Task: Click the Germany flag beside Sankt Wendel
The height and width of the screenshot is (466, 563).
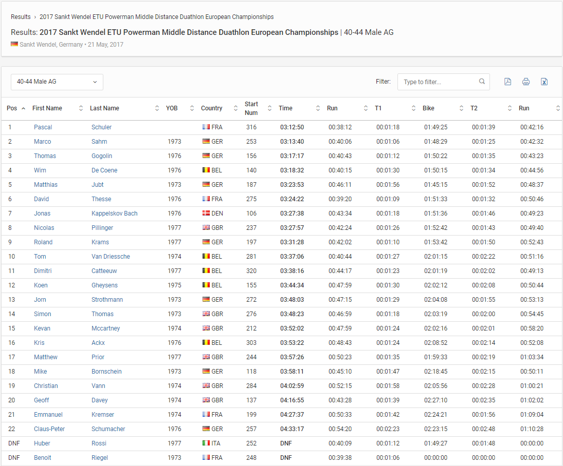Action: point(14,44)
